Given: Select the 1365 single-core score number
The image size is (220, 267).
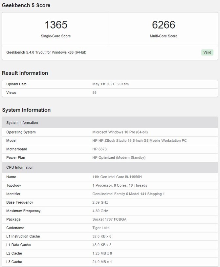Looking at the screenshot, I should (56, 25).
